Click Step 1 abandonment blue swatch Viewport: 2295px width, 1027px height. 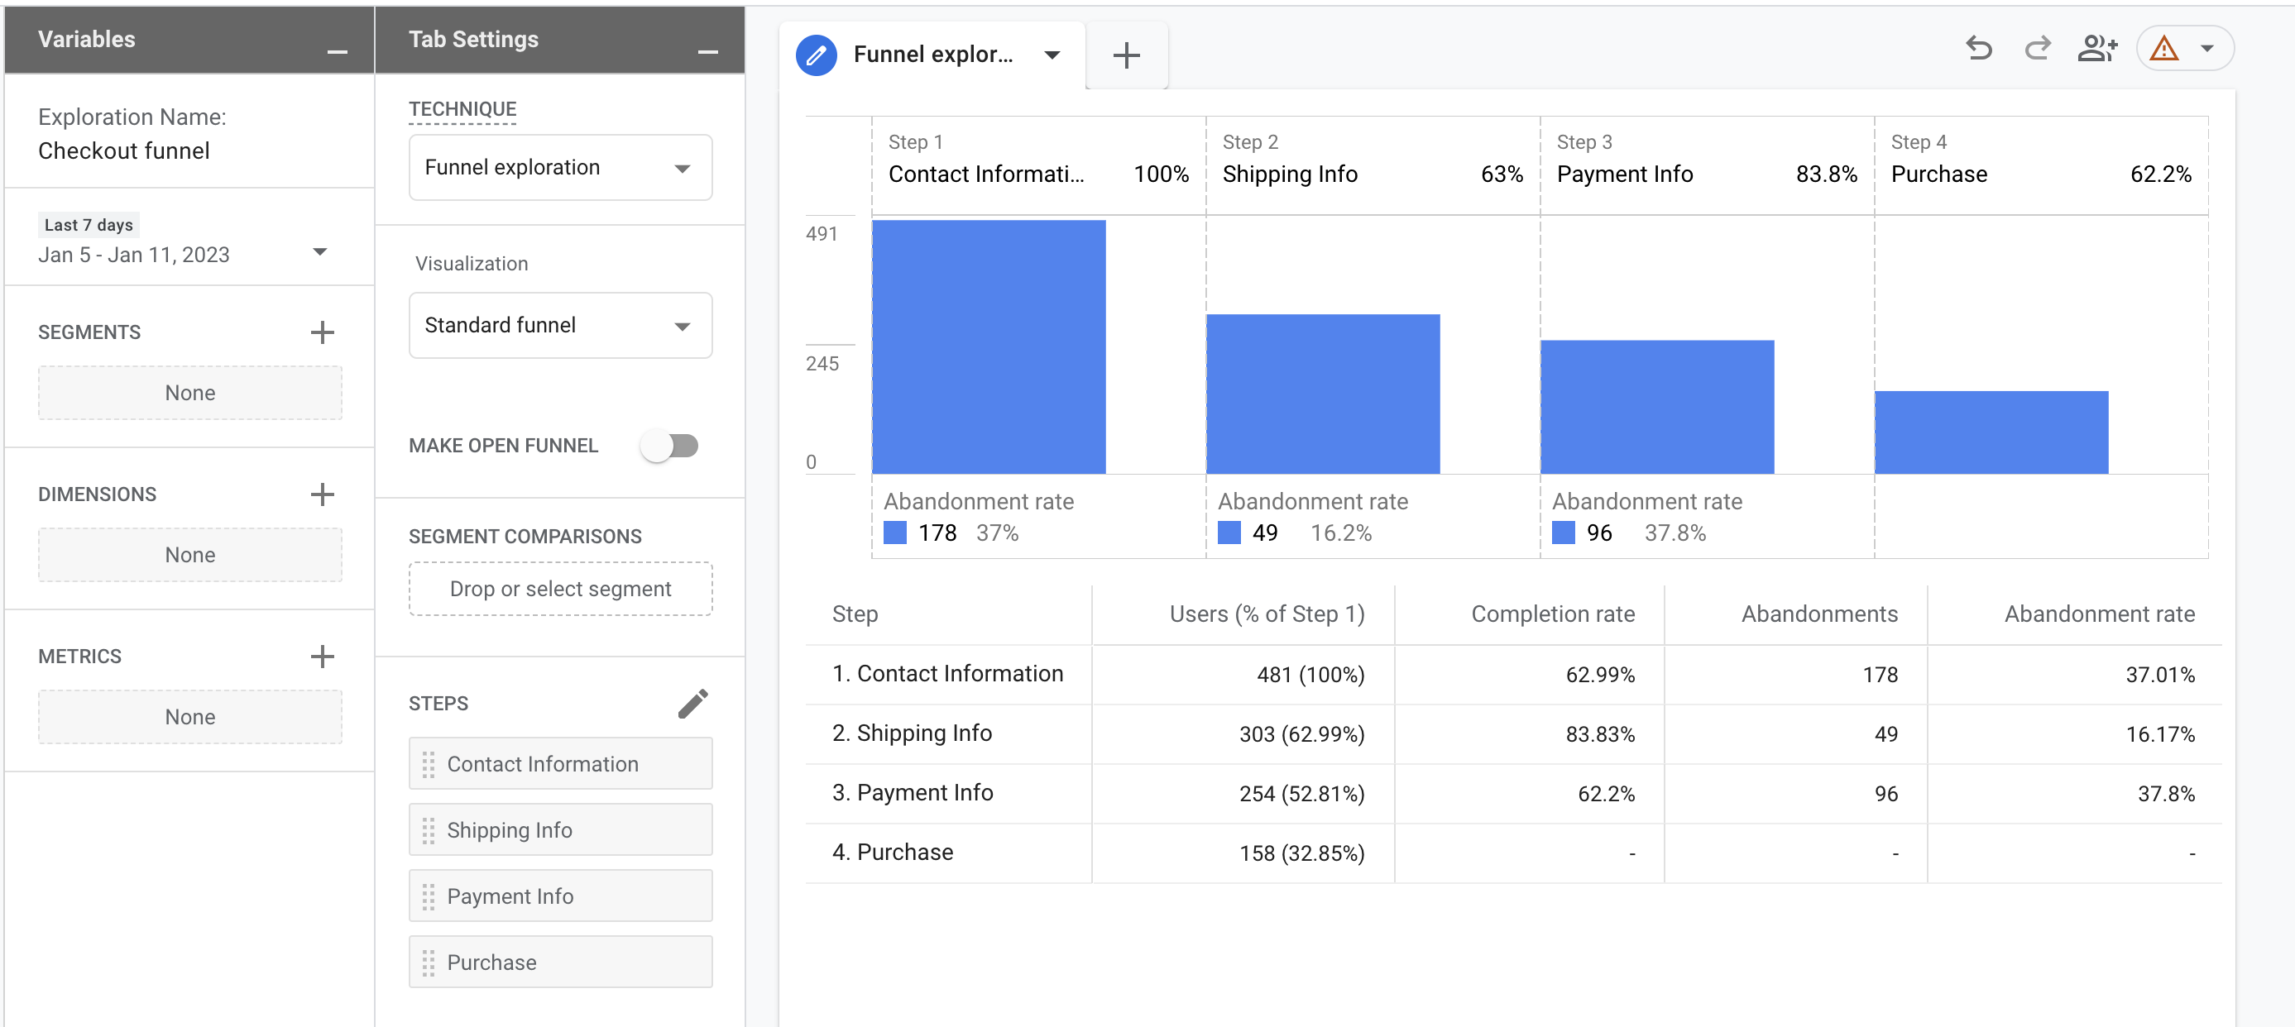pyautogui.click(x=894, y=533)
